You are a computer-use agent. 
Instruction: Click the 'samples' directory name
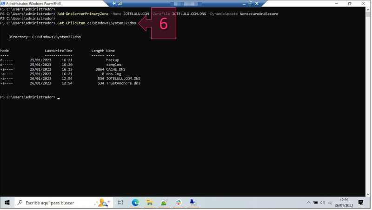pos(113,65)
